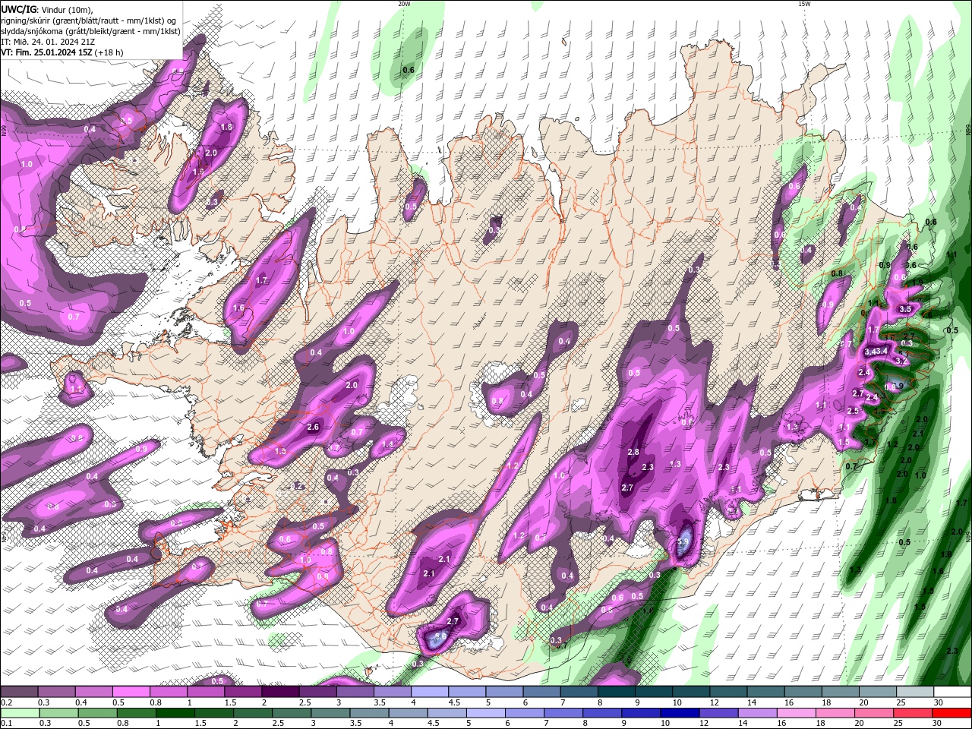Screen dimensions: 972x729
Task: Click the 0.2 legend label
Action: coord(7,702)
